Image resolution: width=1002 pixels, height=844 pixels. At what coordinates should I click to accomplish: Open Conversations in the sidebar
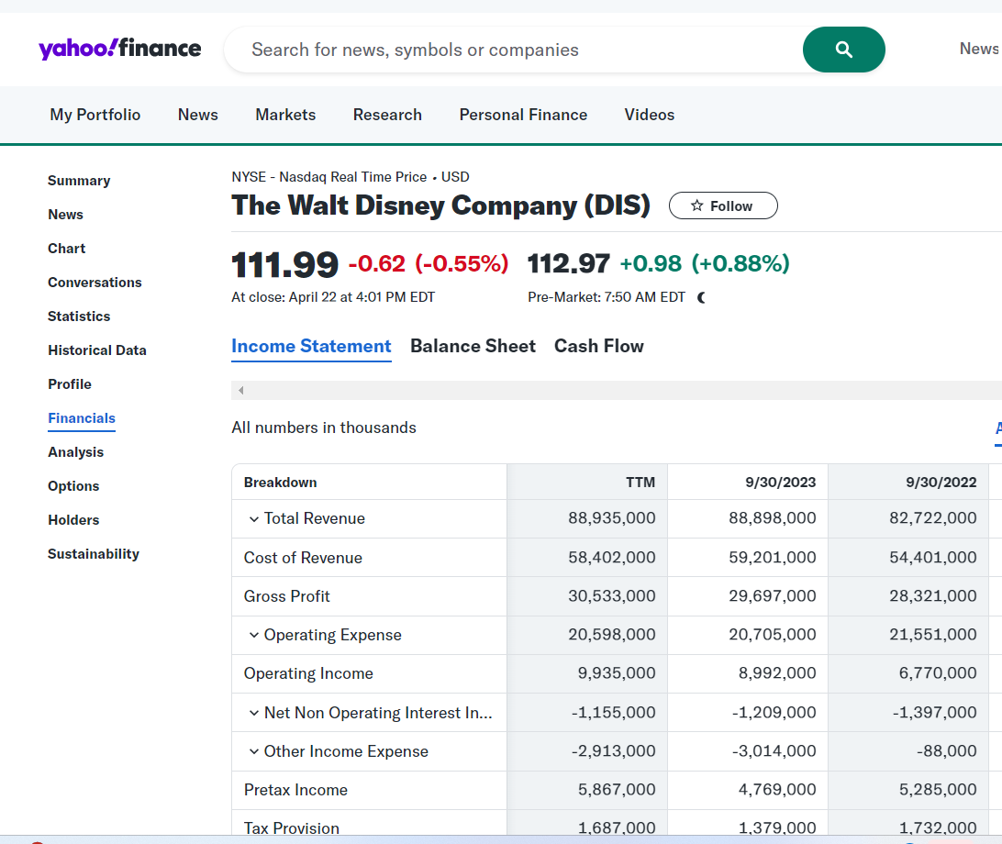pyautogui.click(x=95, y=283)
